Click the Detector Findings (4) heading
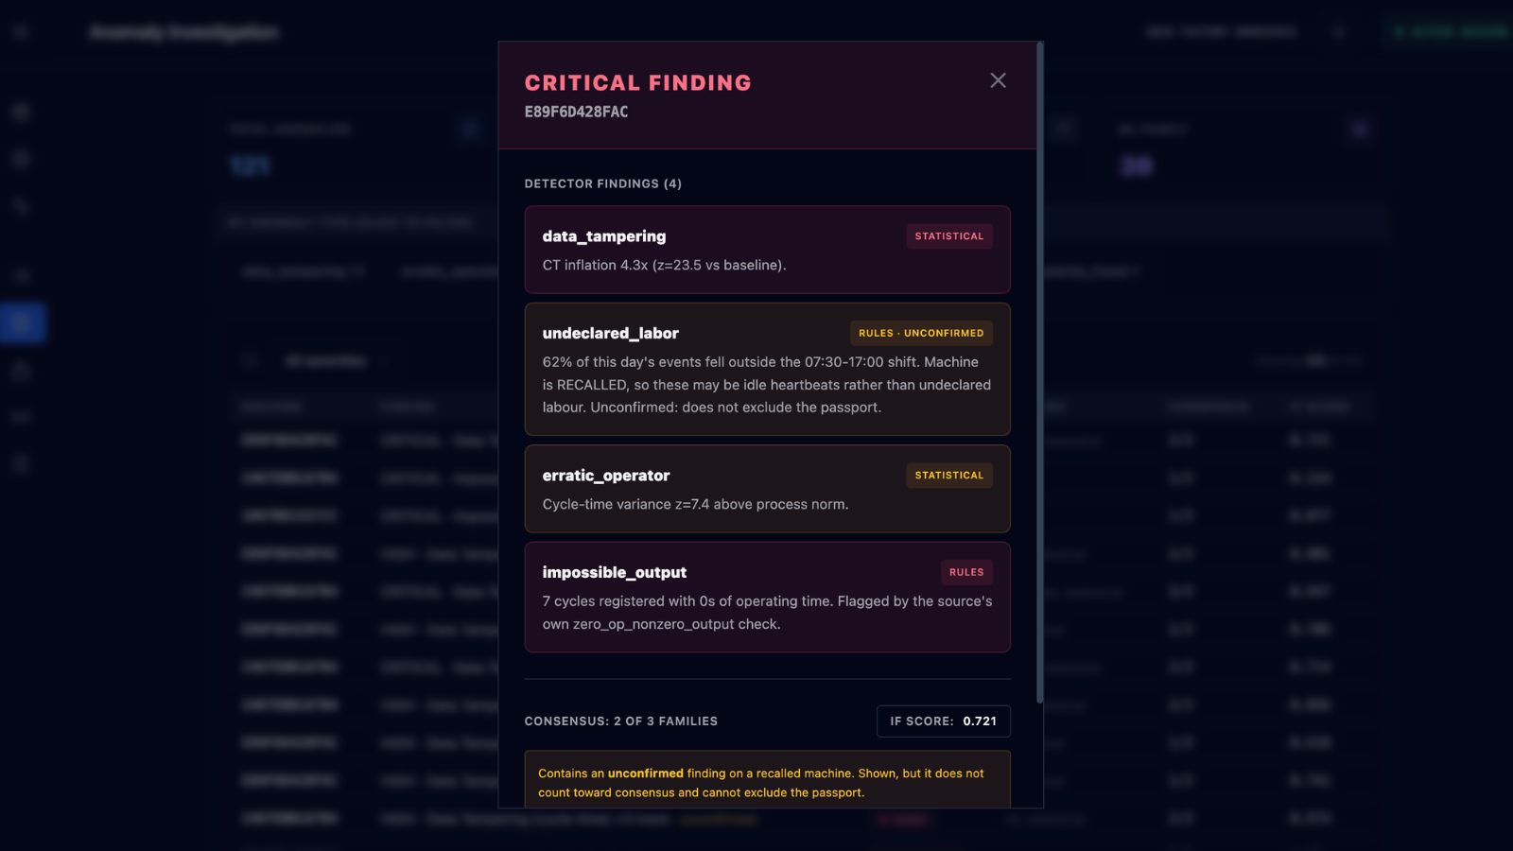Viewport: 1513px width, 851px height. pyautogui.click(x=603, y=183)
